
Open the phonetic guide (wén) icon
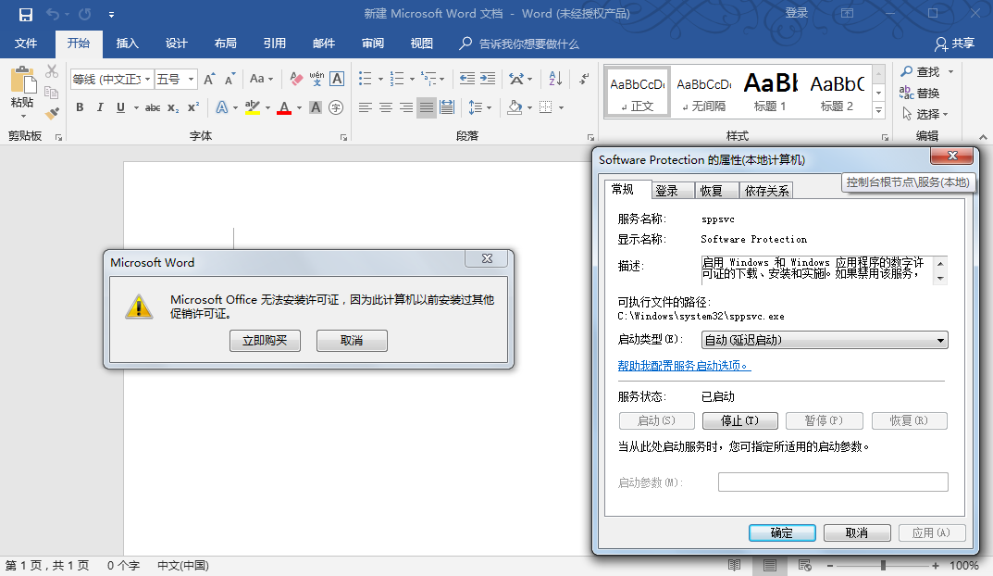pos(317,79)
